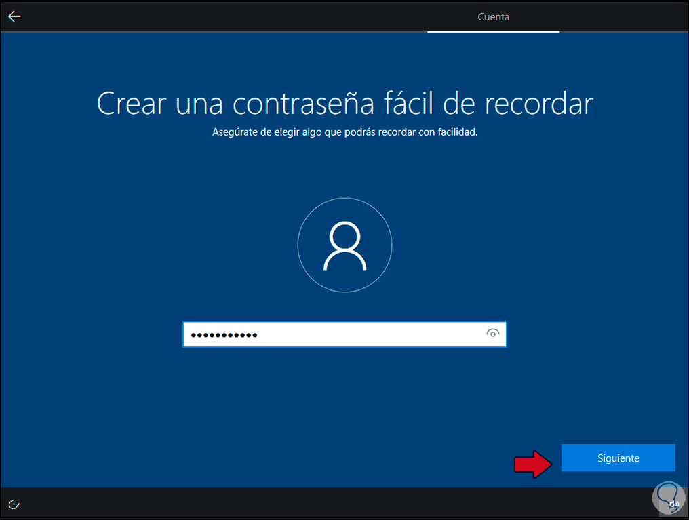Return to the previous step with the arrow

14,16
